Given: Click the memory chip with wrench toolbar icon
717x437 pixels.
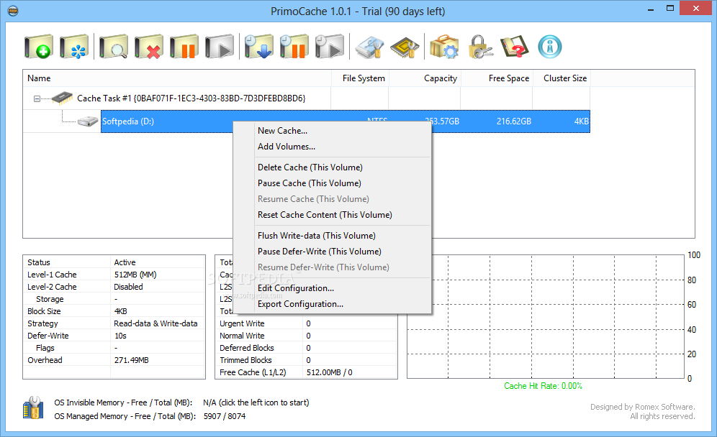Looking at the screenshot, I should pyautogui.click(x=405, y=47).
